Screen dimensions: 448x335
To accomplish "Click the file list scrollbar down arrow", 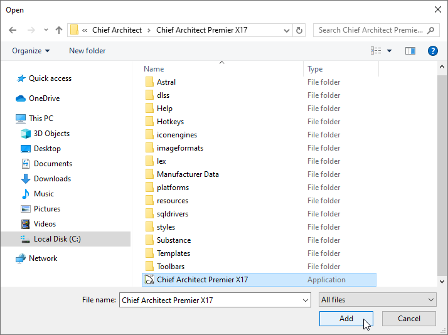I will pyautogui.click(x=442, y=282).
